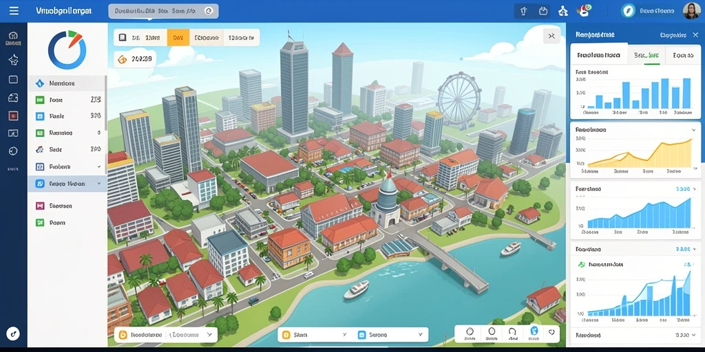Viewport: 705px width, 352px height.
Task: Select the pen-icon list row valued 200
Action: [67, 149]
